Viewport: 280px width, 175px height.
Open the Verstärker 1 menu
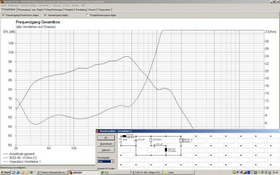tap(44, 6)
